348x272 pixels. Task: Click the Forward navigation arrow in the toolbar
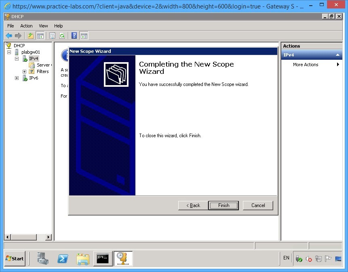tap(18, 36)
